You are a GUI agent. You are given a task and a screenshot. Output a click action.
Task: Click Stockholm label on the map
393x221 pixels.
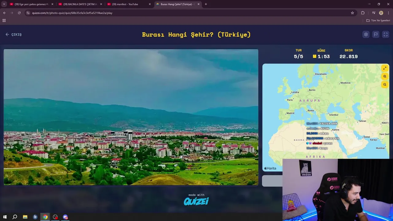tap(320, 74)
